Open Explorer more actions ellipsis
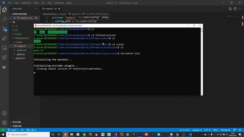The image size is (244, 137). click(x=35, y=9)
